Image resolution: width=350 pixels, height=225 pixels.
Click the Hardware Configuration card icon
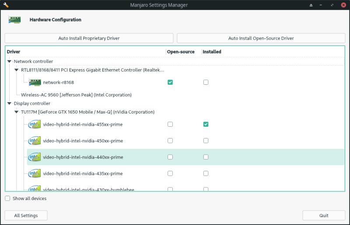tap(14, 20)
